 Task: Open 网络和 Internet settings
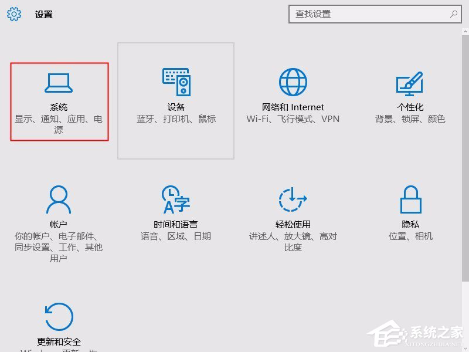pyautogui.click(x=293, y=100)
